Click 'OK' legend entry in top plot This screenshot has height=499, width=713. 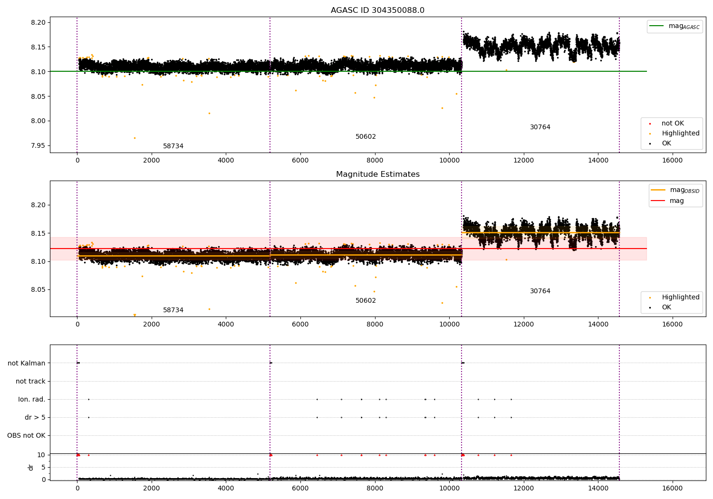661,144
